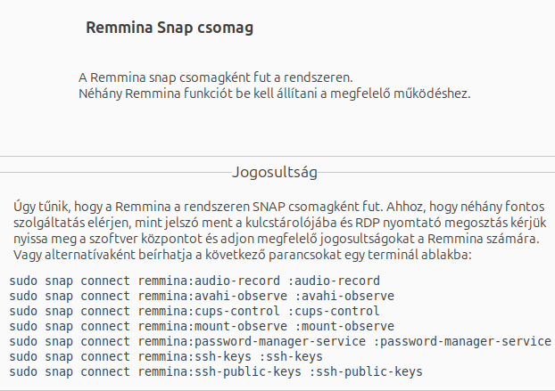Click the ':password-manager-service' slot text
555x391 pixels.
pyautogui.click(x=462, y=341)
